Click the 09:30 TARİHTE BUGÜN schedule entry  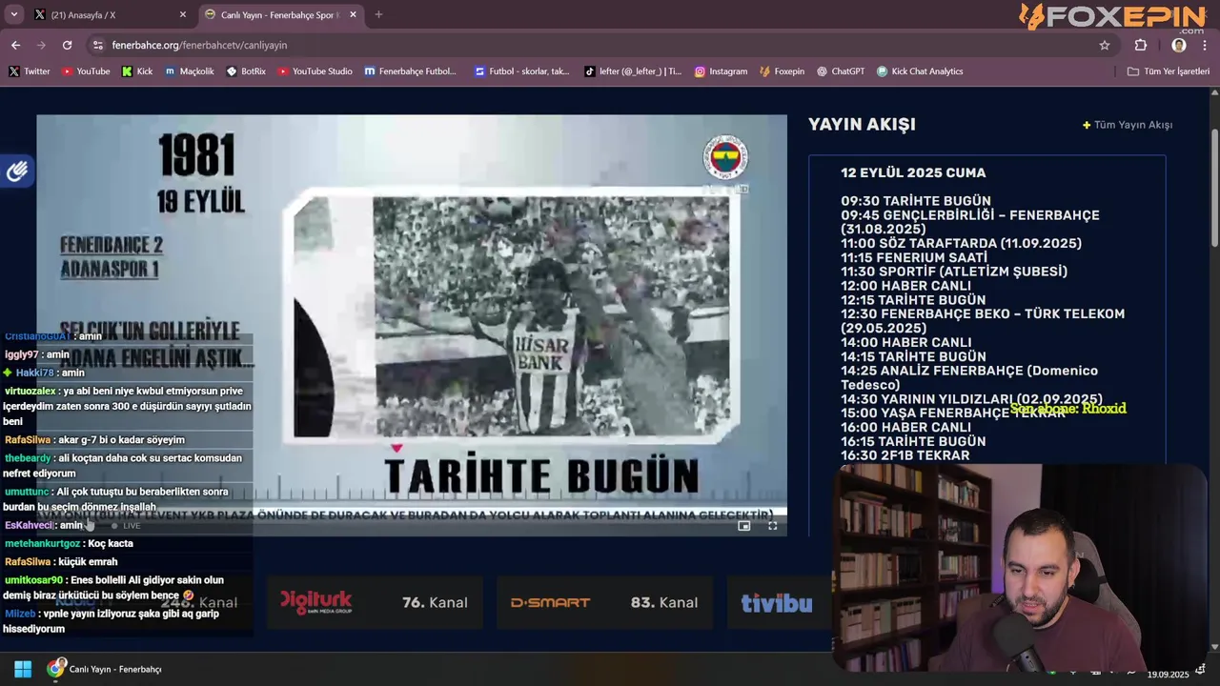pos(916,201)
